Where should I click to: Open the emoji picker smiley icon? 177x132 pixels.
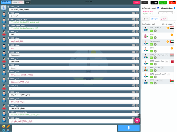4,127
